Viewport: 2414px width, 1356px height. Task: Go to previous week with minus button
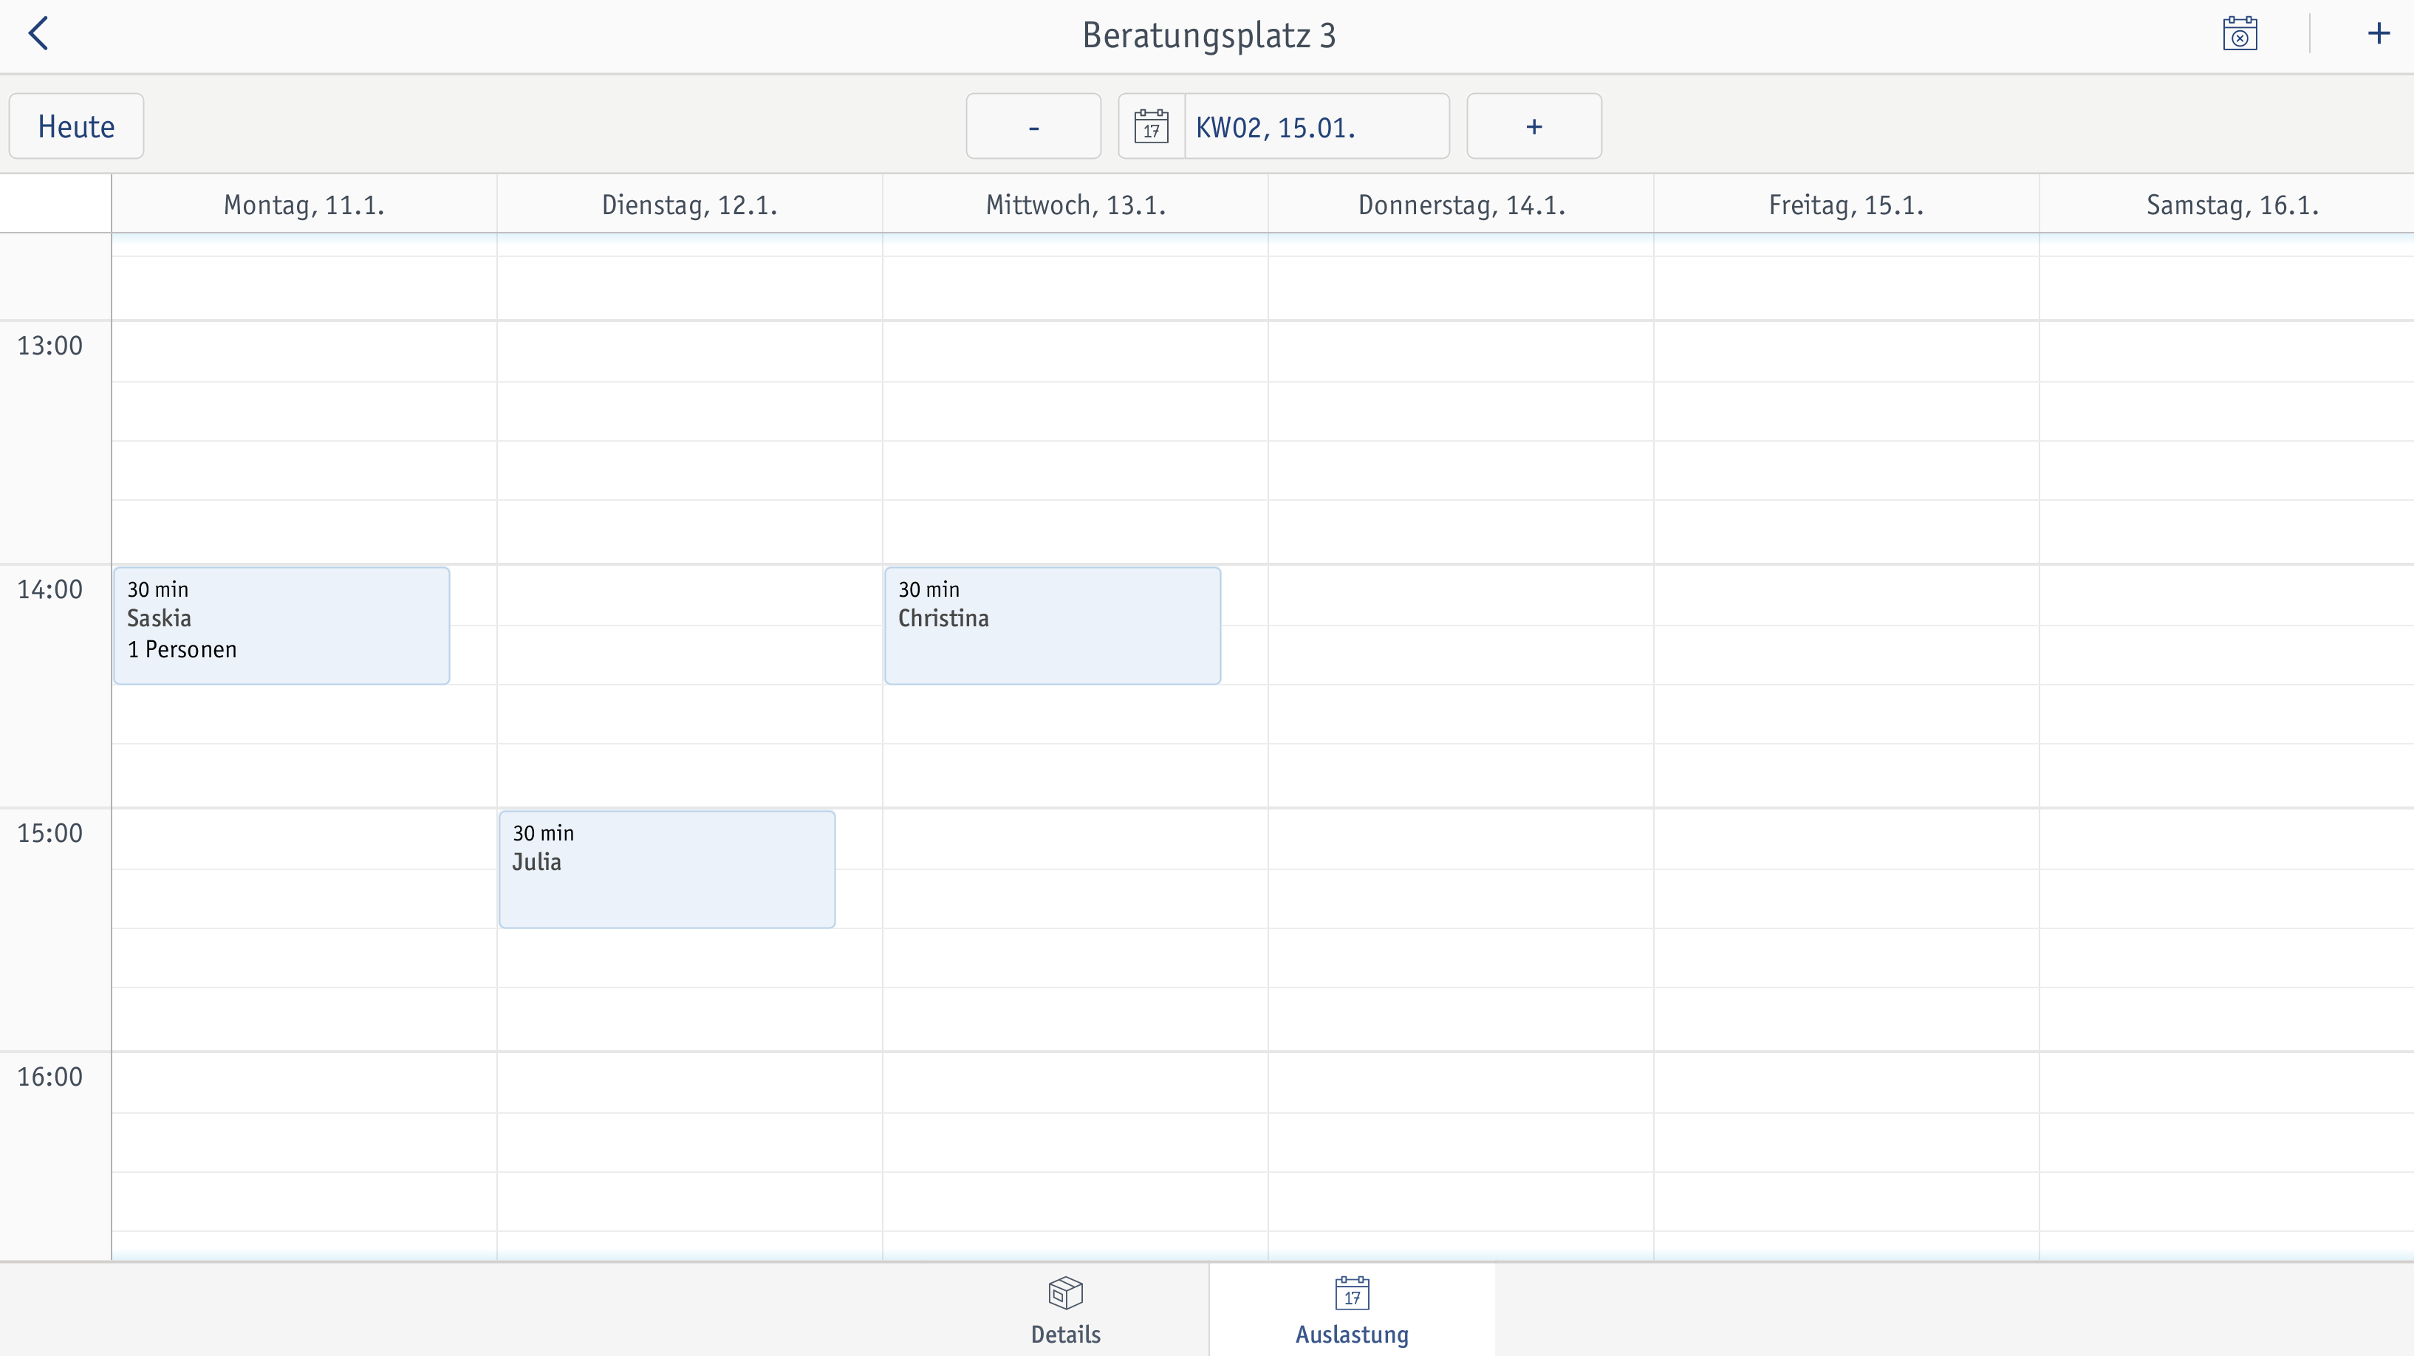pos(1033,126)
